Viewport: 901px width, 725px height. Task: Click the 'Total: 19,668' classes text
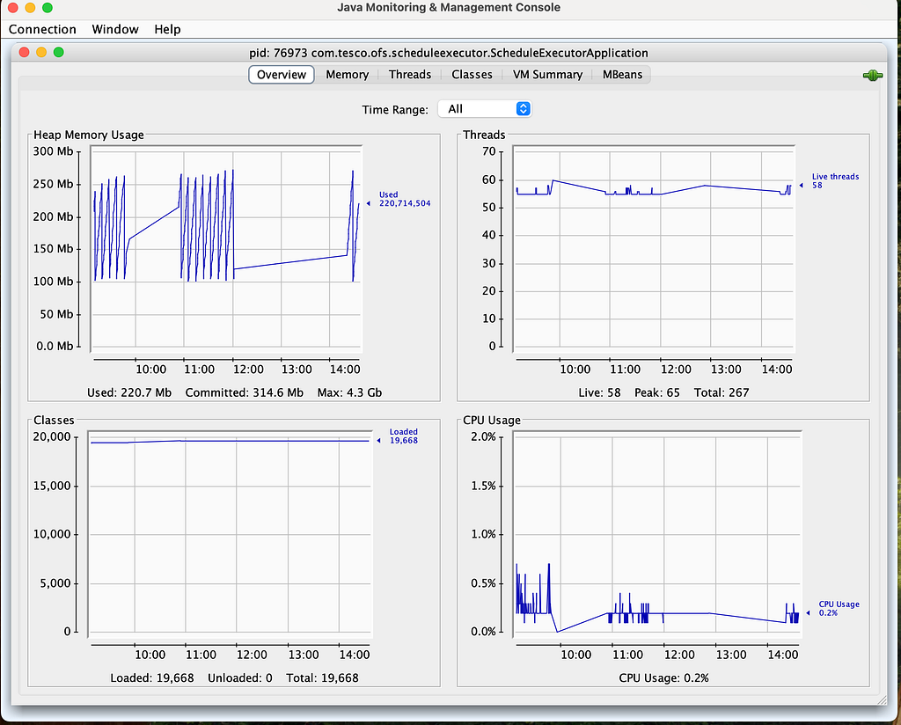(322, 677)
